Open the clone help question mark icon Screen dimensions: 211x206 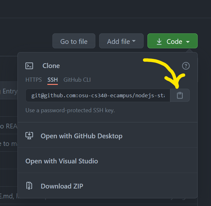coord(186,66)
